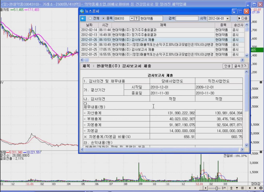Click report pane scrollbar down arrow

click(x=246, y=145)
